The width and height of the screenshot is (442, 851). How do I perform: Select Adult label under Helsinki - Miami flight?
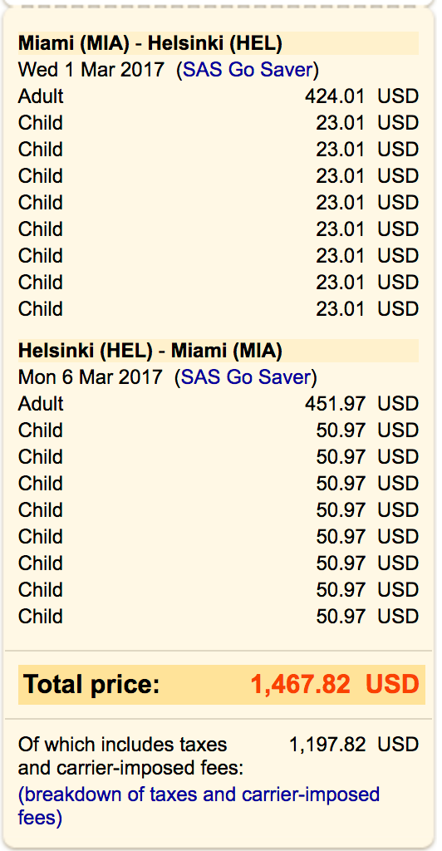click(41, 404)
